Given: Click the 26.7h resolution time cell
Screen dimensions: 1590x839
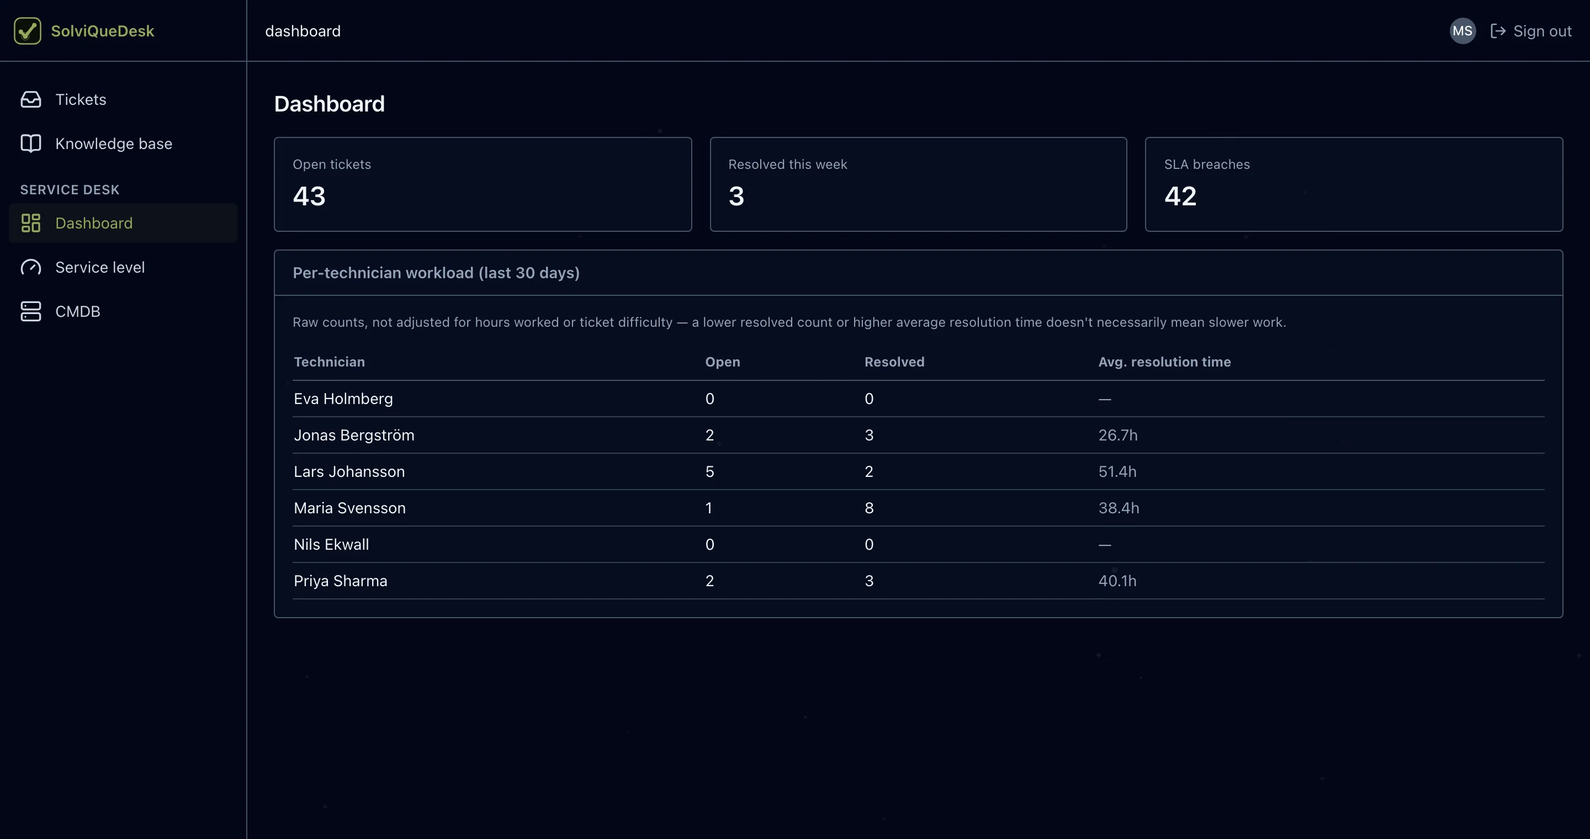Looking at the screenshot, I should (x=1117, y=436).
